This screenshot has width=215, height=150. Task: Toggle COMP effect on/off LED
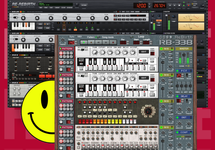[177, 132]
